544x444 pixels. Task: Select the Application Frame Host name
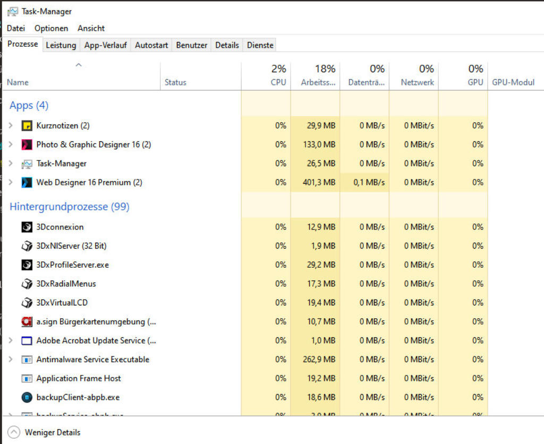(x=79, y=379)
